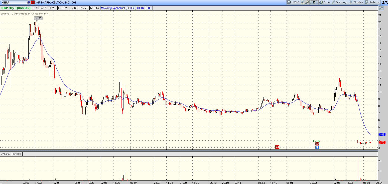Toggle the price scale curve icon
This screenshot has width=388, height=184.
point(381,8)
